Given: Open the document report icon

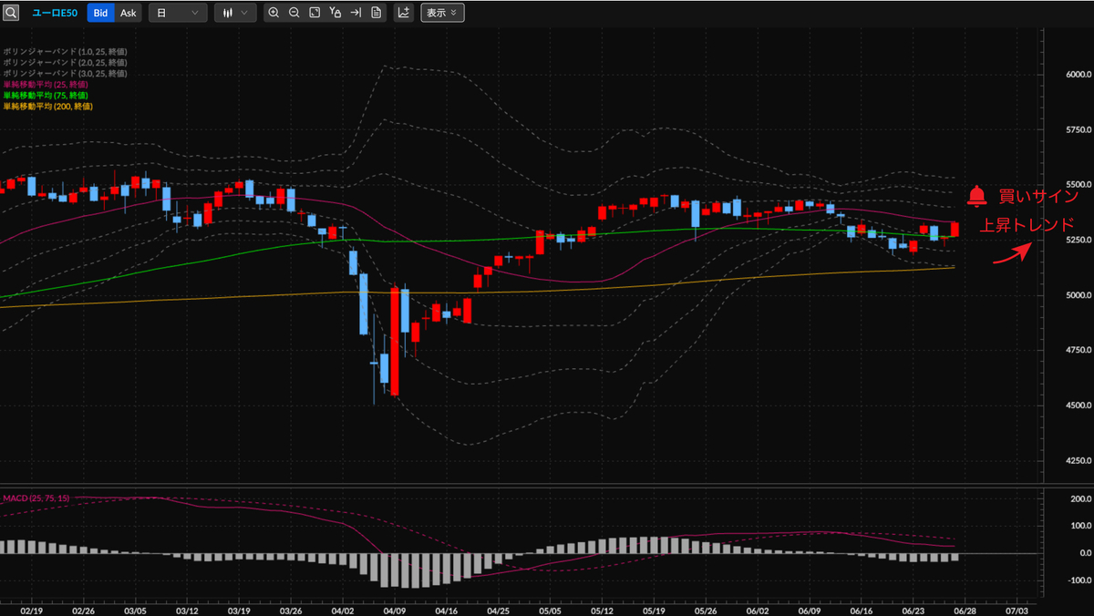Looking at the screenshot, I should (x=376, y=13).
